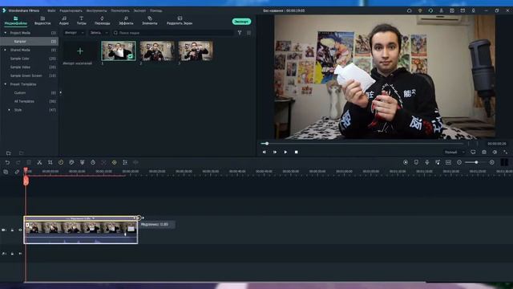Step back one frame in preview
The height and width of the screenshot is (289, 513).
pyautogui.click(x=264, y=152)
